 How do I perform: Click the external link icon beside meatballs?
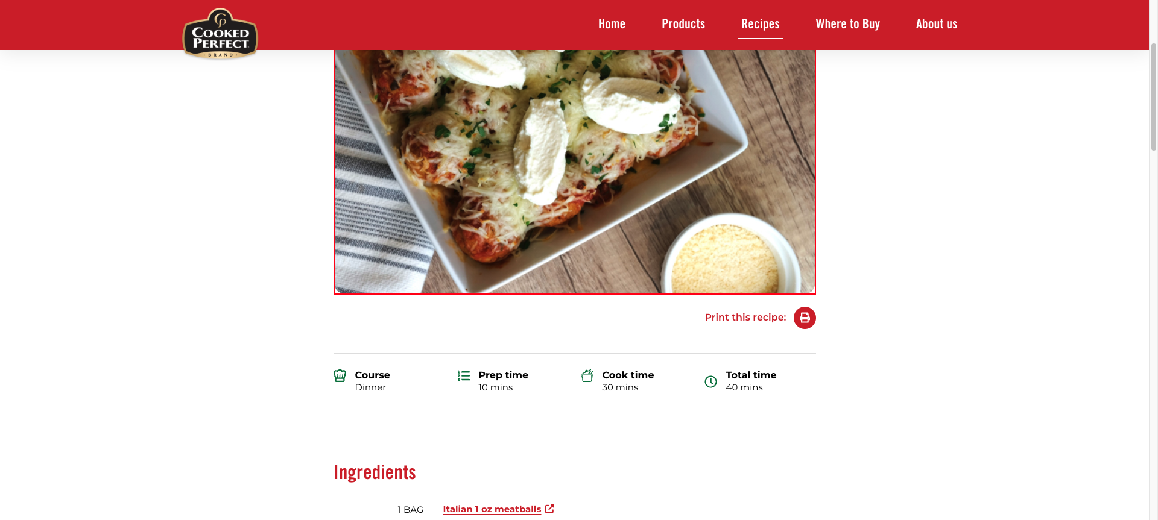pos(549,509)
